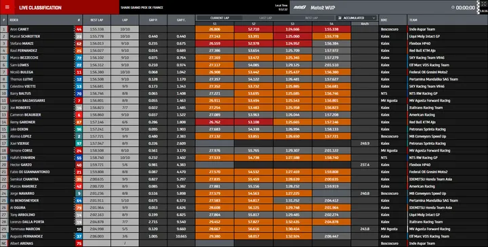Click Dixon's teal number 96 badge
Image resolution: width=488 pixels, height=247 pixels.
(x=79, y=129)
